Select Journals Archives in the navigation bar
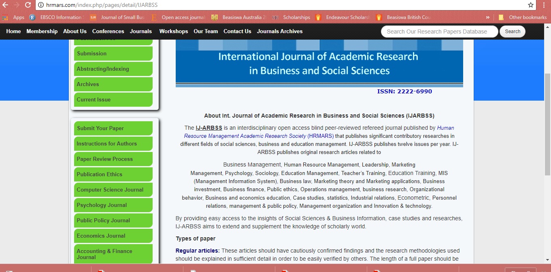The height and width of the screenshot is (272, 551). click(280, 31)
